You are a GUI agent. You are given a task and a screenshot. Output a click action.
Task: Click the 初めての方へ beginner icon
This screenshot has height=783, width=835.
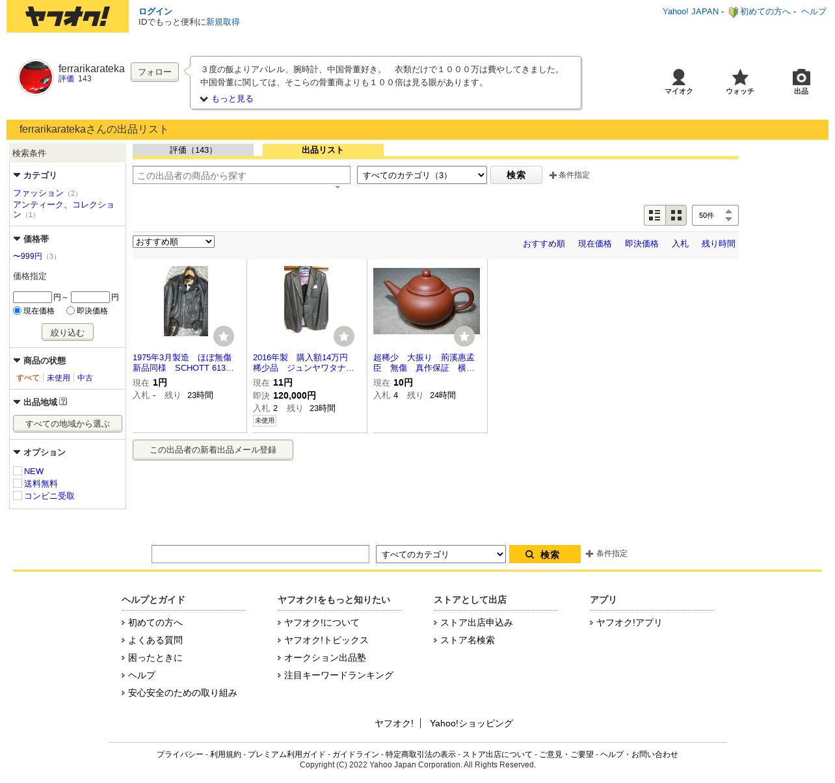(x=733, y=12)
